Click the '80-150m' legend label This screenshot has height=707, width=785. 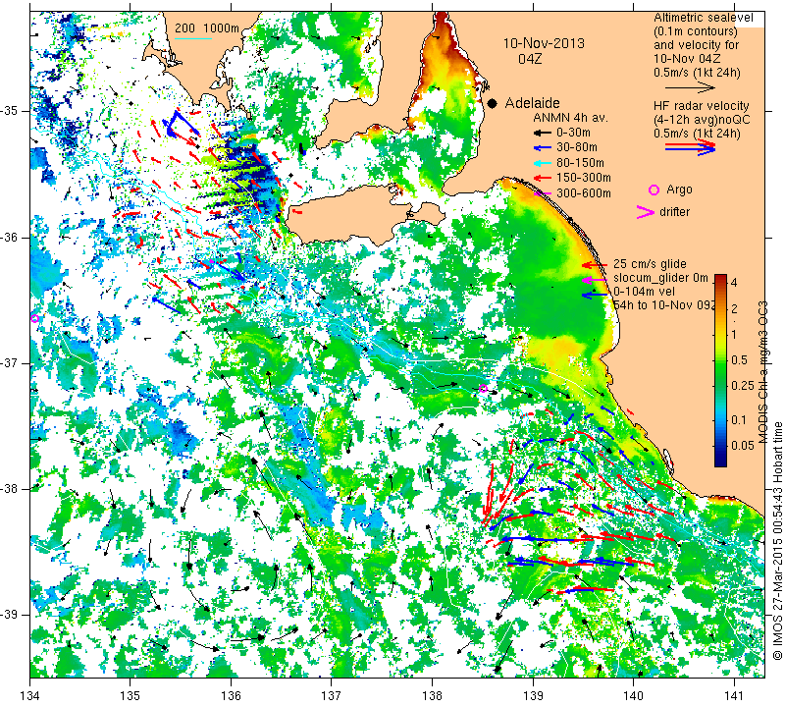click(580, 163)
